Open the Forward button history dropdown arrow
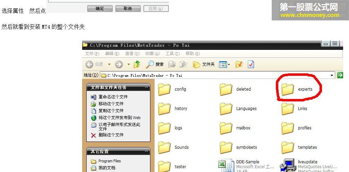Screen dimensions: 349x172 [129, 64]
